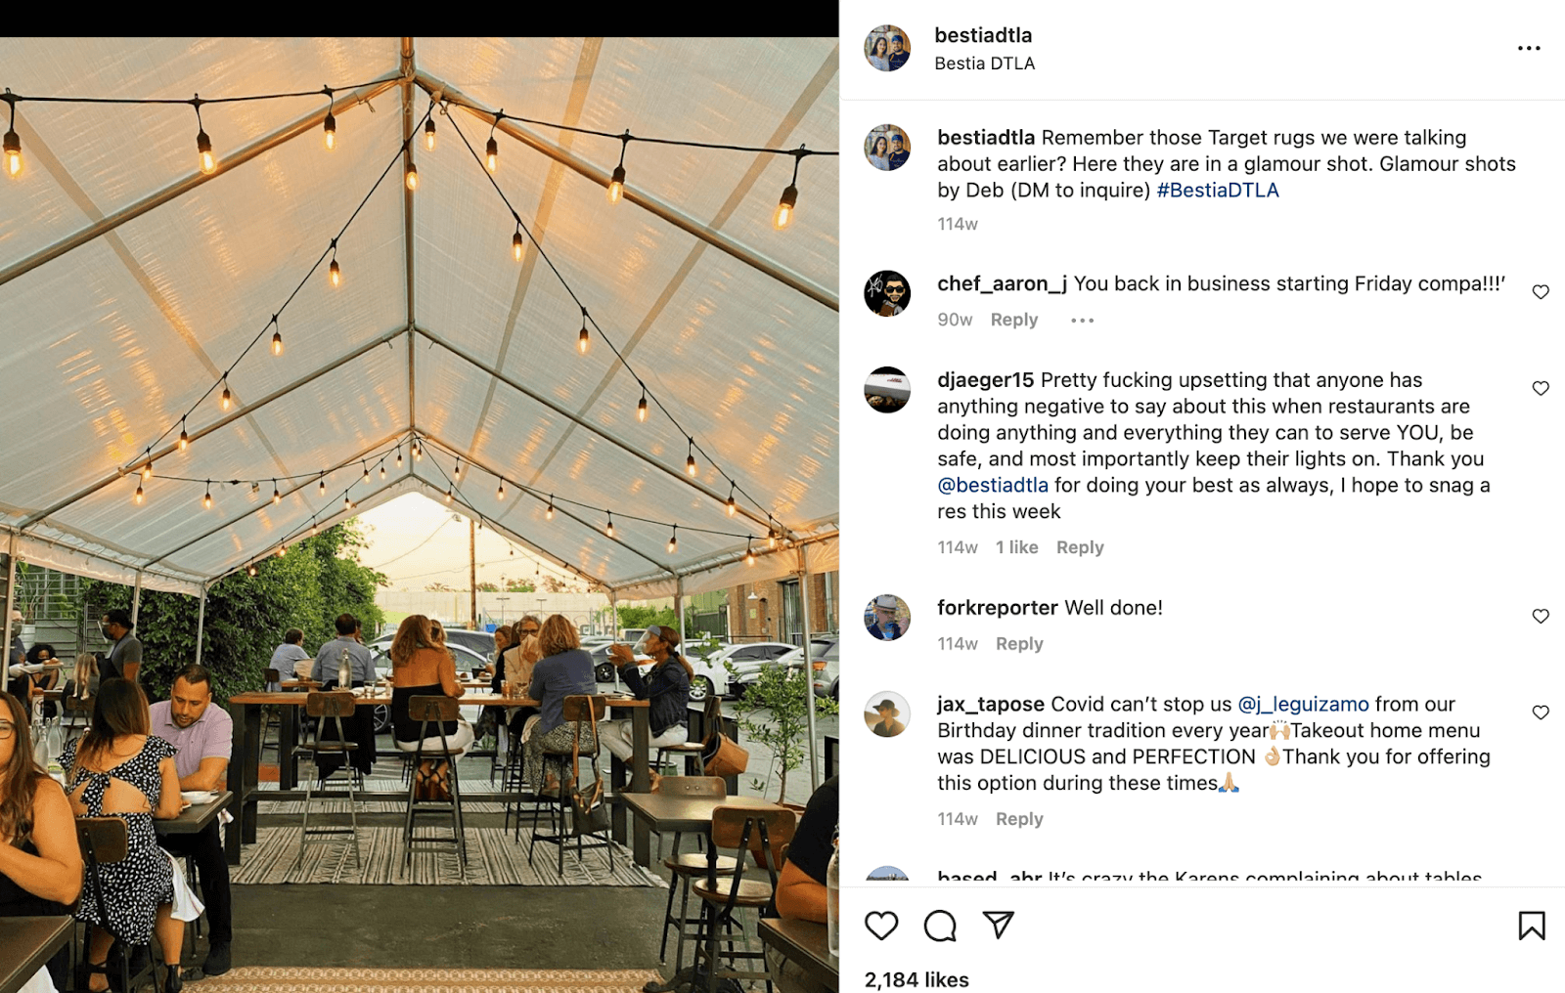This screenshot has width=1565, height=993.
Task: Save the post with the bookmark icon
Action: tap(1532, 926)
